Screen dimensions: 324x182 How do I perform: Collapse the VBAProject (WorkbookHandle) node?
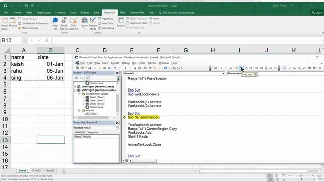coord(75,90)
